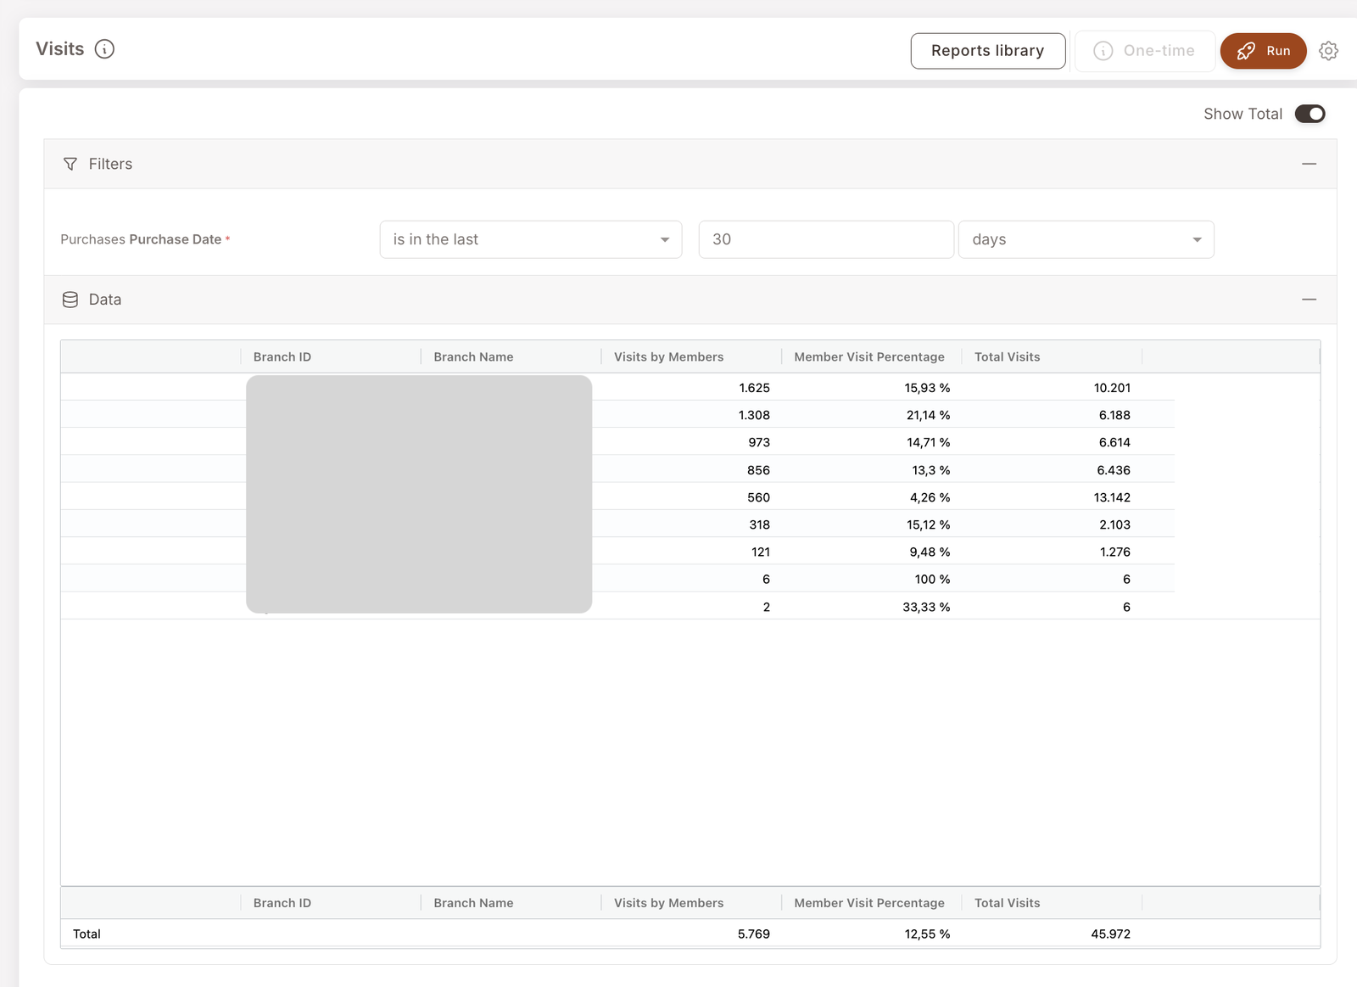The width and height of the screenshot is (1357, 987).
Task: Toggle the Show Total switch
Action: 1310,114
